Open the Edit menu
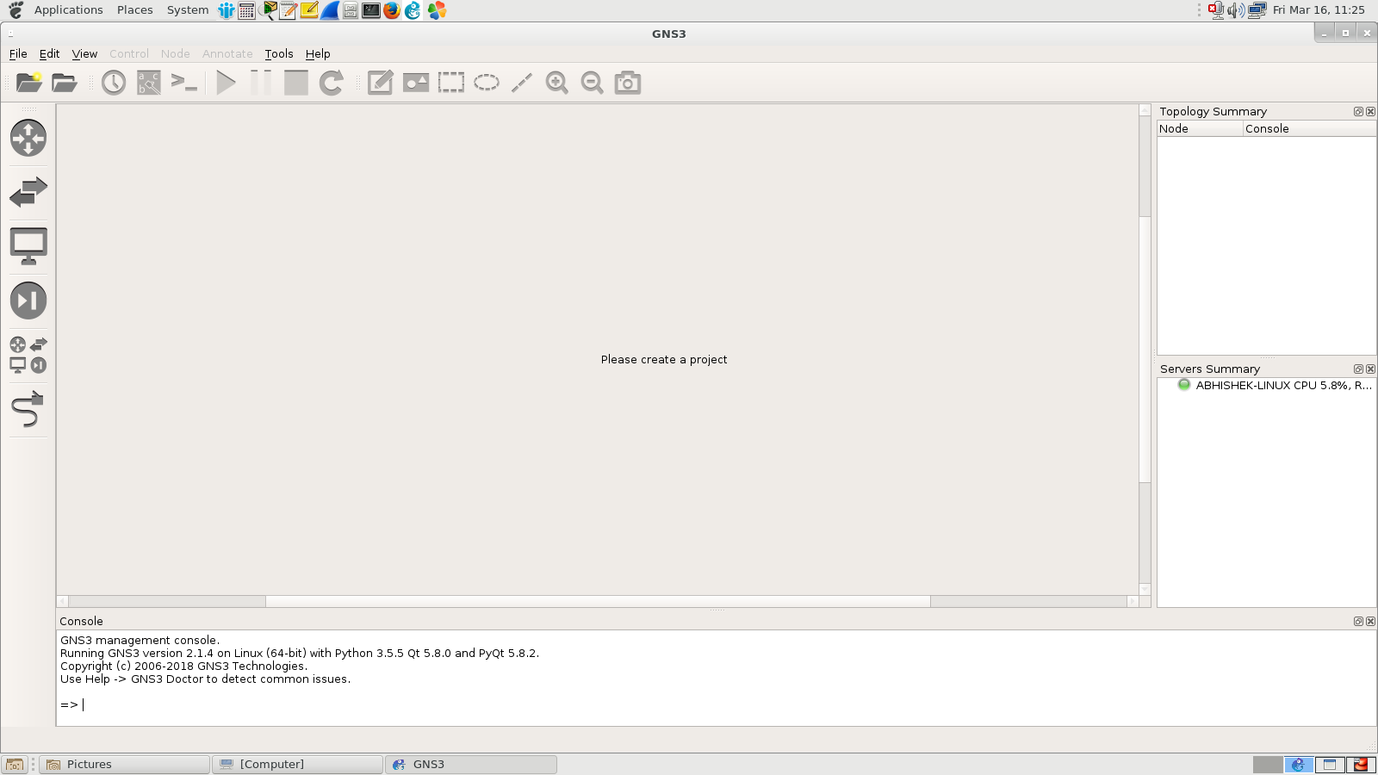Screen dimensions: 1378x775 49,53
